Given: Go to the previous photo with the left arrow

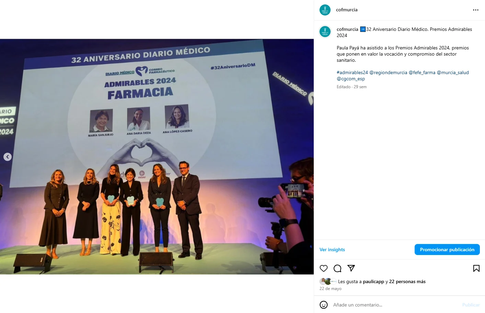Looking at the screenshot, I should coord(8,157).
